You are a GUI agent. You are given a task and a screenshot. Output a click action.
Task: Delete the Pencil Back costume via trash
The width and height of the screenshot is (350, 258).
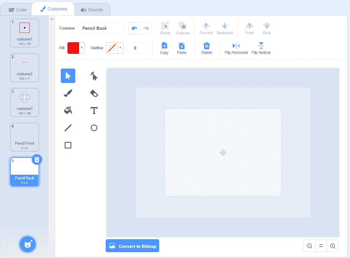37,159
